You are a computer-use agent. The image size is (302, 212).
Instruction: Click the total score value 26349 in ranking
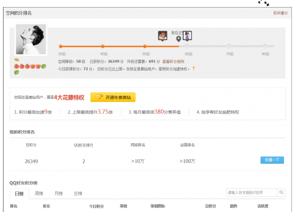click(x=31, y=161)
